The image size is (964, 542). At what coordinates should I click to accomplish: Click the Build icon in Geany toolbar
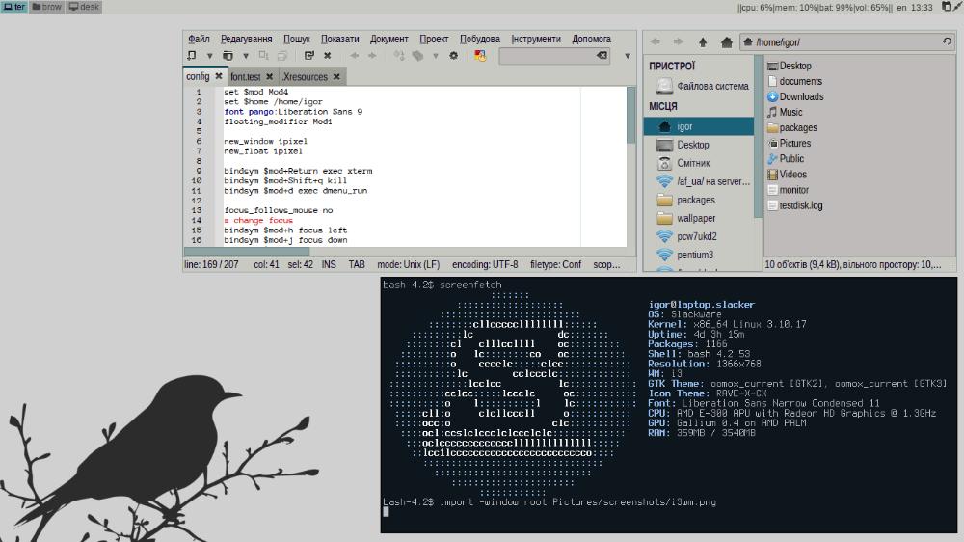coord(417,56)
